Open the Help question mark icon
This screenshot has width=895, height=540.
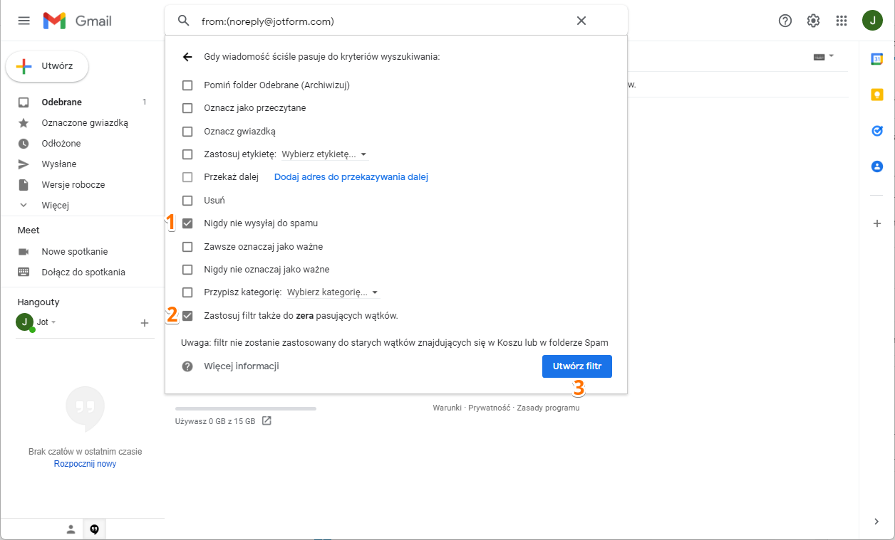785,21
